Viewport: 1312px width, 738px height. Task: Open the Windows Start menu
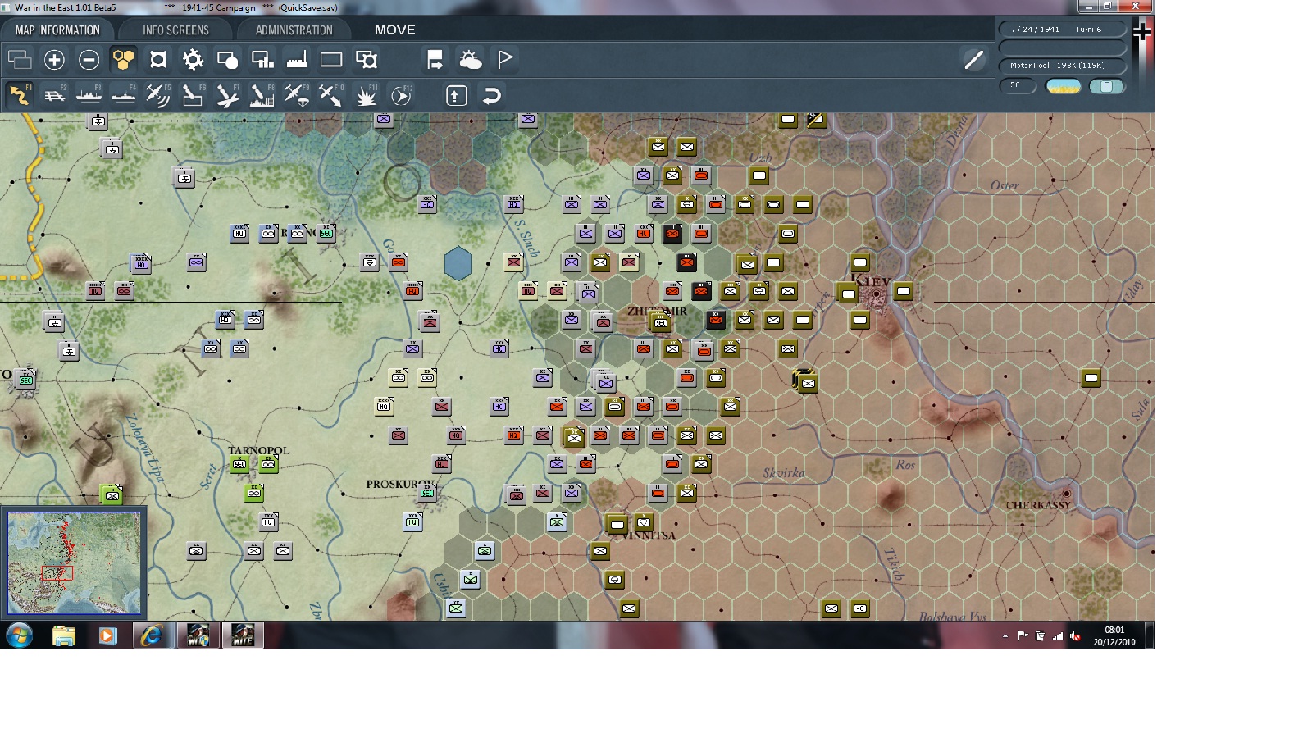tap(20, 635)
